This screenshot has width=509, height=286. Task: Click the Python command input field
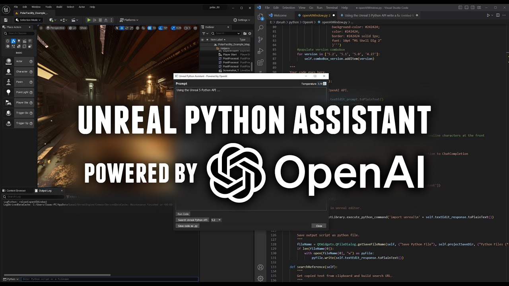(x=110, y=279)
